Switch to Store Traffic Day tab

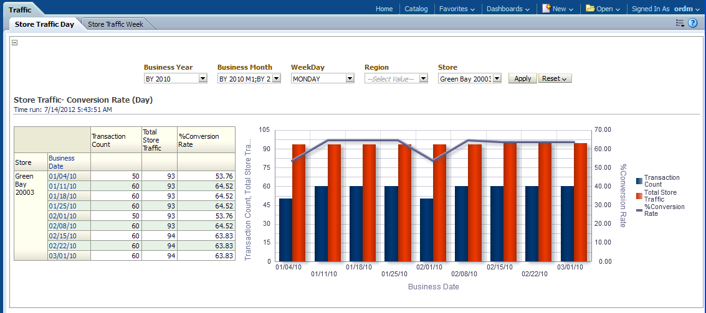point(45,24)
